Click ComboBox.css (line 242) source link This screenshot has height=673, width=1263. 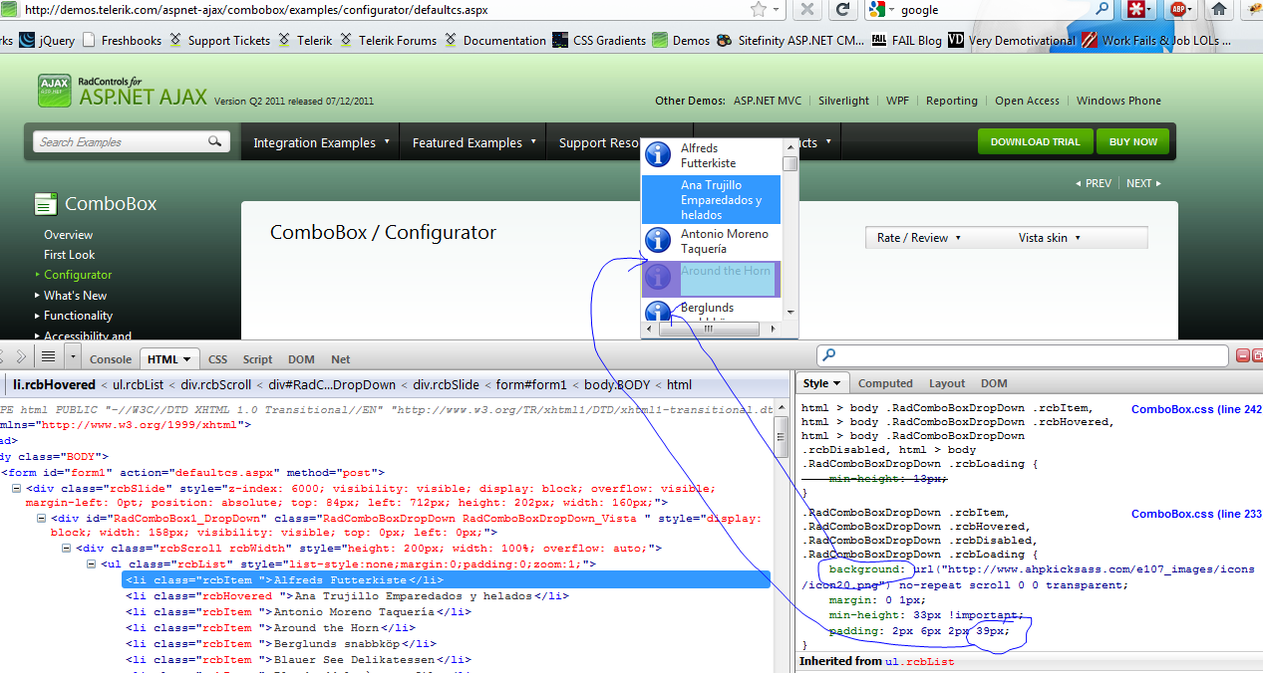click(1196, 409)
